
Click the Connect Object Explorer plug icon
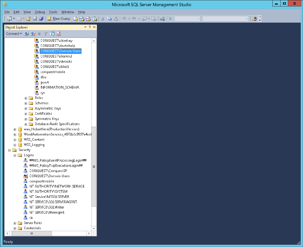click(x=26, y=34)
